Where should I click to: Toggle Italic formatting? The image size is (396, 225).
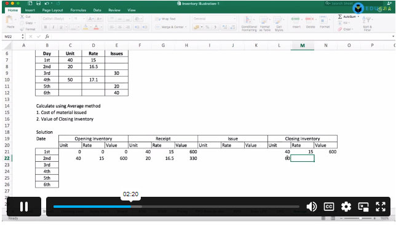[x=53, y=27]
